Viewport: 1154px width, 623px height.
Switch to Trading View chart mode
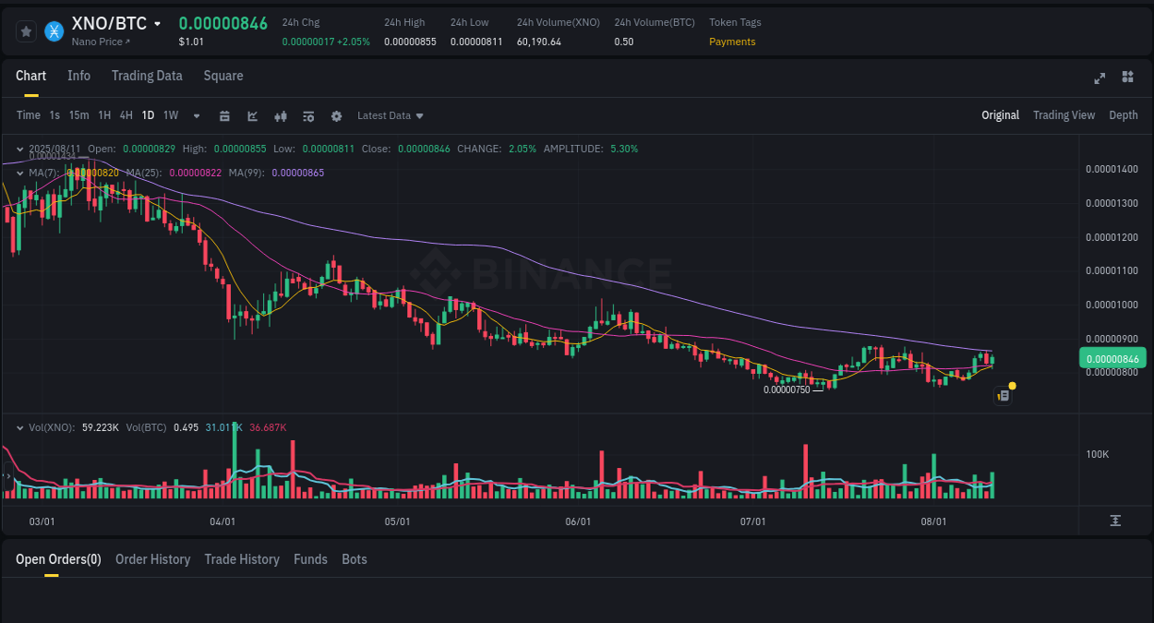coord(1064,115)
